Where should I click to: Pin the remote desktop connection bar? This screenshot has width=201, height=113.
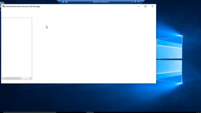coord(63,2)
